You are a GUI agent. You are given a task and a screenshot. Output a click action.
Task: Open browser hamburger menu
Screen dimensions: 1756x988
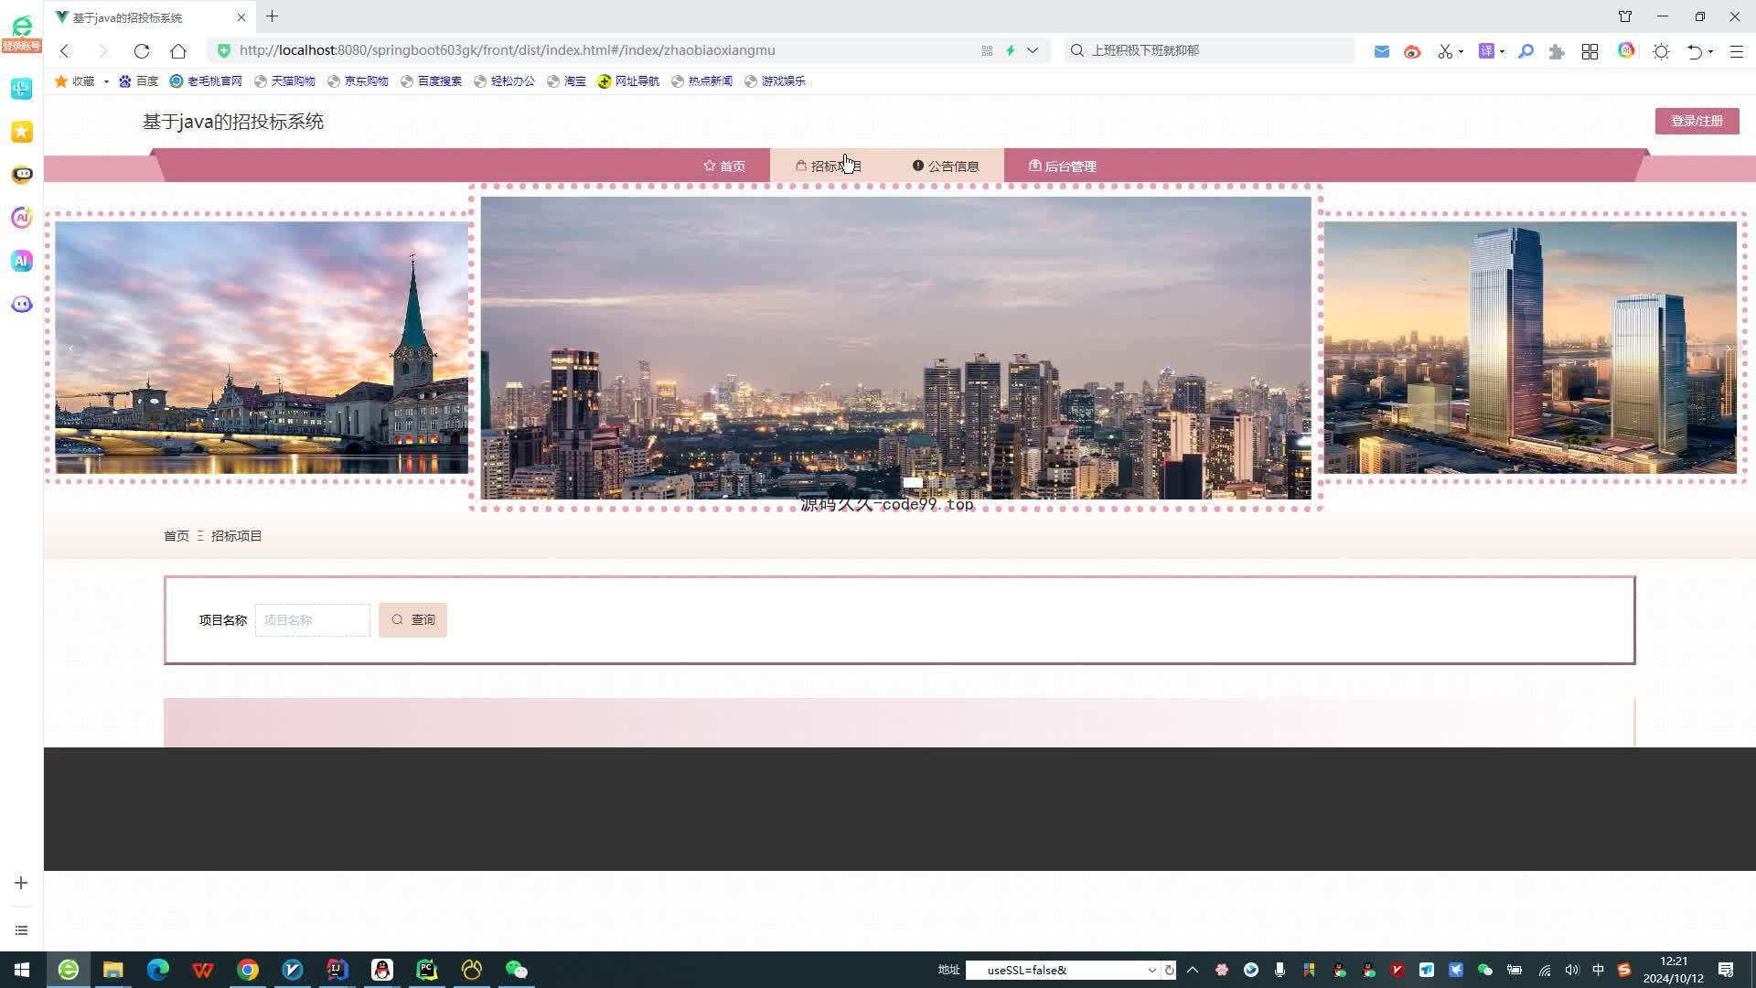coord(1736,51)
